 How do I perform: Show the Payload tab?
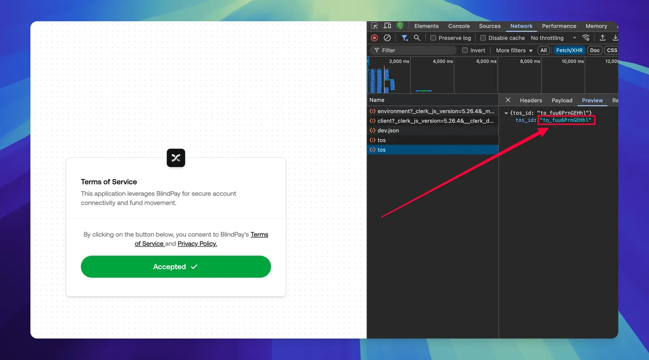pos(562,100)
